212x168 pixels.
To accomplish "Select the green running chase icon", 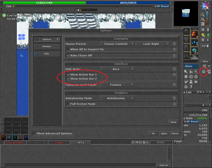I will (208, 35).
